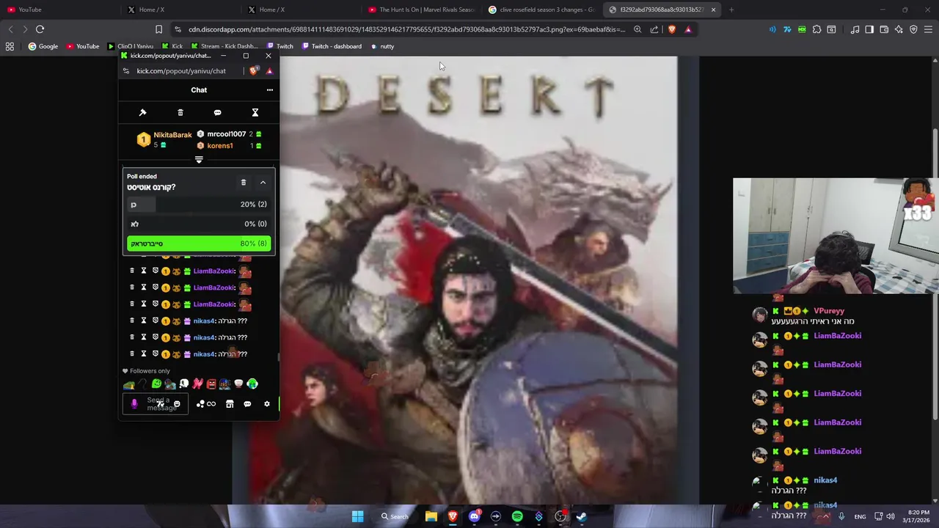Screen dimensions: 939x528
Task: Click the taskbar Search box
Action: [x=395, y=516]
